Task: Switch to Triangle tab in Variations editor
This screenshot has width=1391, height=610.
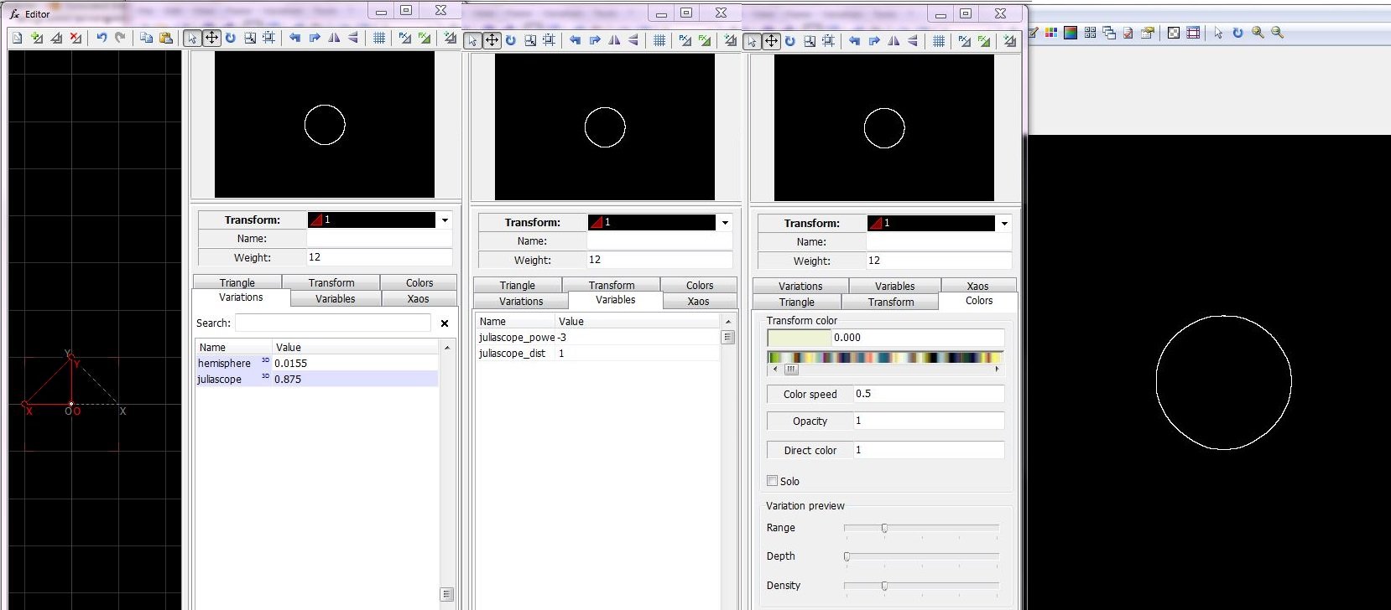Action: click(x=237, y=283)
